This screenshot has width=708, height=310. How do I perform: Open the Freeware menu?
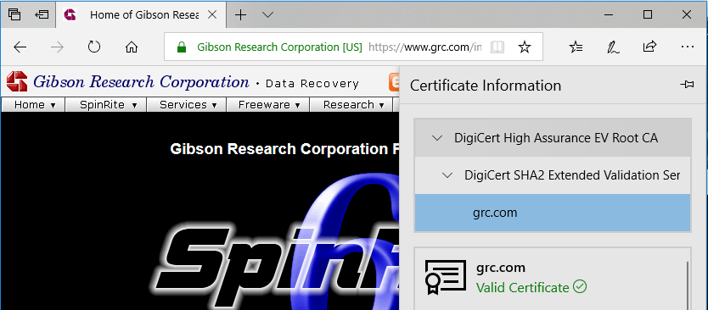267,105
